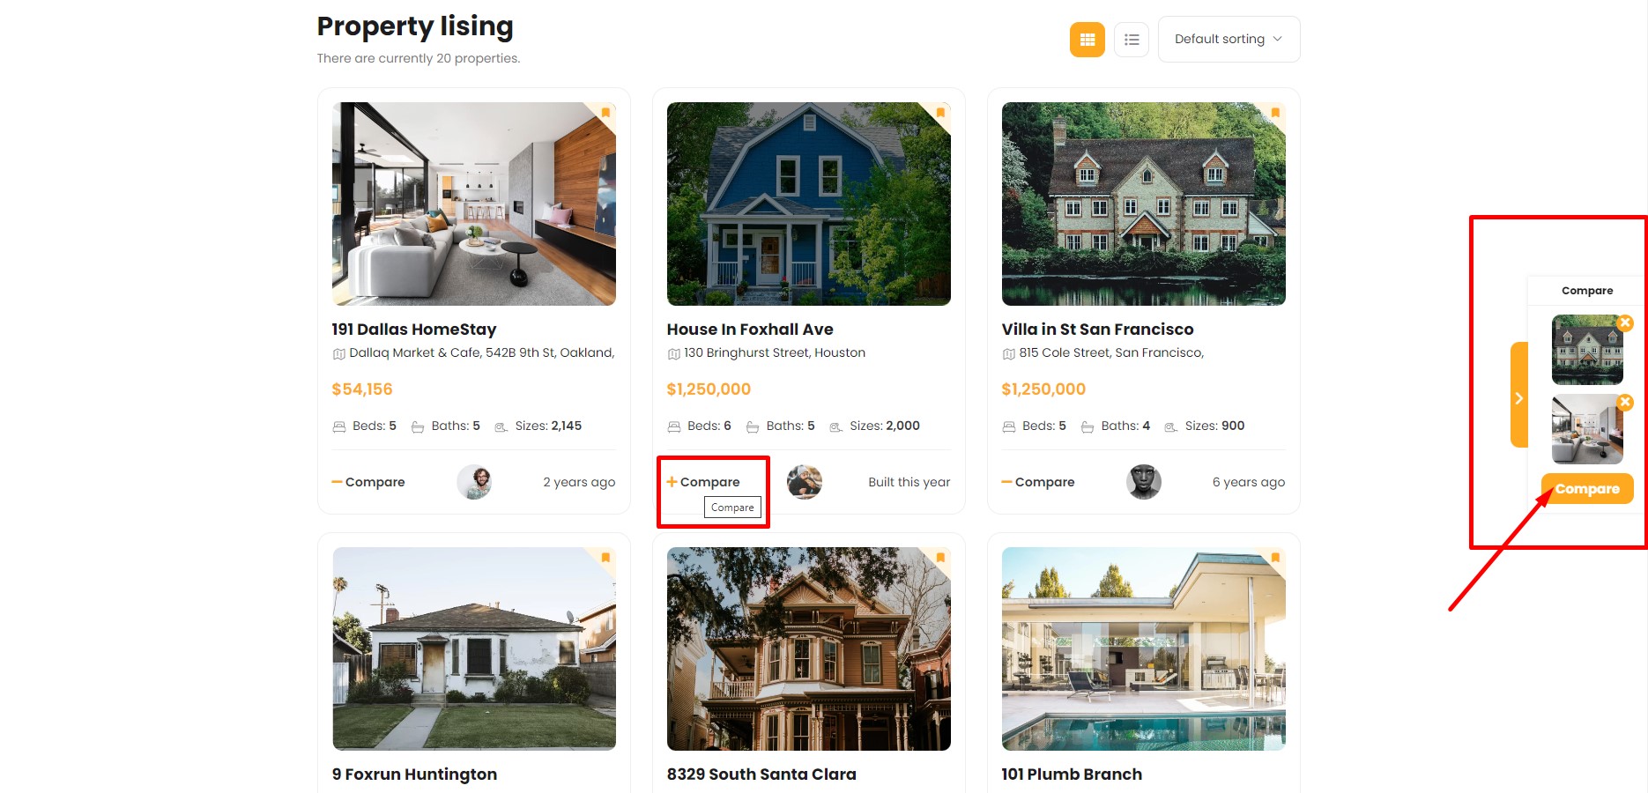Image resolution: width=1648 pixels, height=793 pixels.
Task: Bookmark the 9 Foxrun Huntington listing
Action: (605, 558)
